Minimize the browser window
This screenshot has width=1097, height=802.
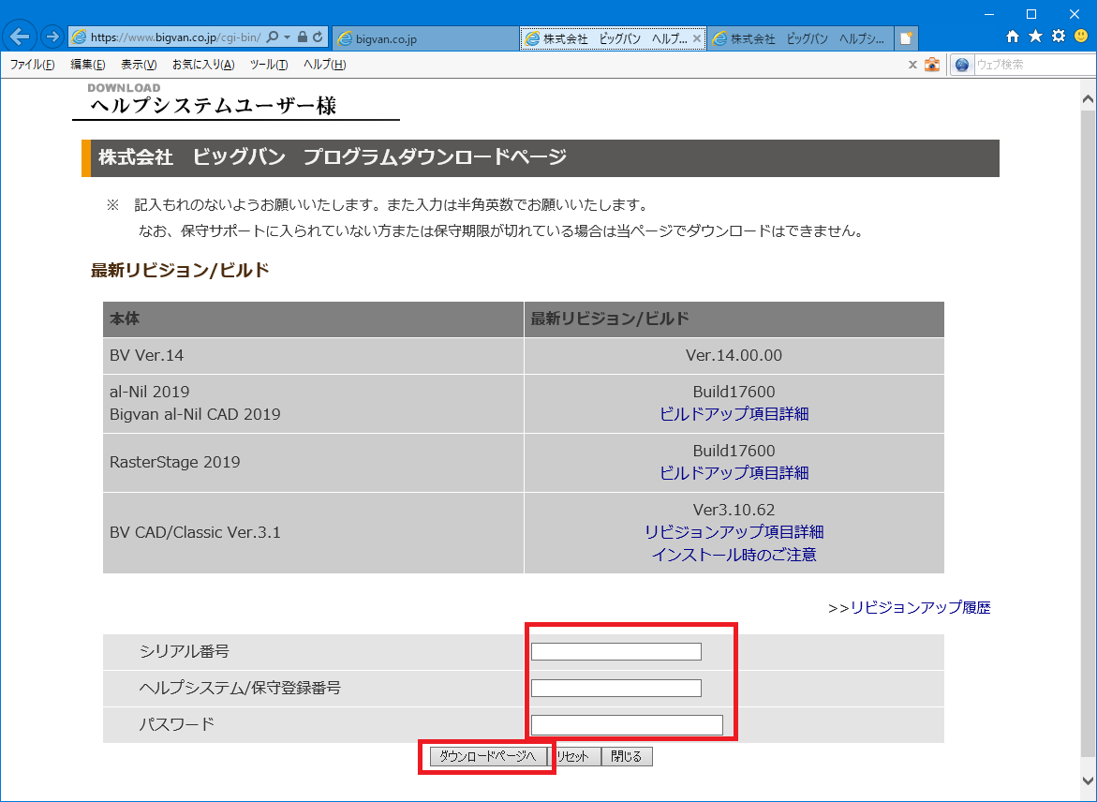click(x=989, y=14)
